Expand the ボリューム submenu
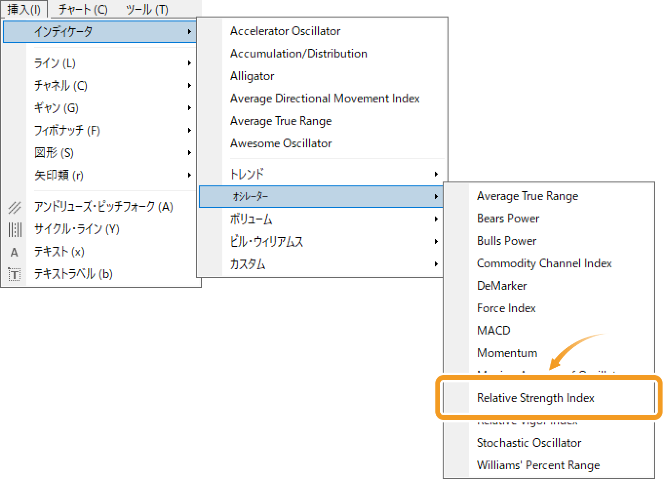665x479 pixels. click(x=322, y=219)
